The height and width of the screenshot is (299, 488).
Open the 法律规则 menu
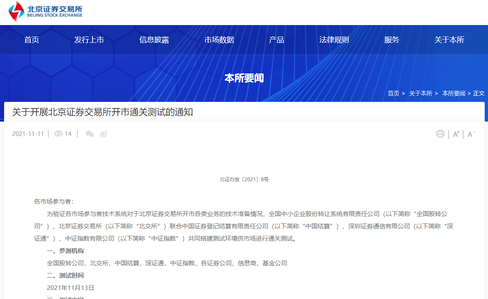(334, 40)
